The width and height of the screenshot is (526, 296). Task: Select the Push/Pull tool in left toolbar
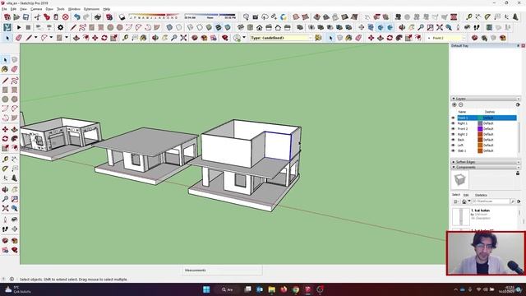pyautogui.click(x=15, y=130)
